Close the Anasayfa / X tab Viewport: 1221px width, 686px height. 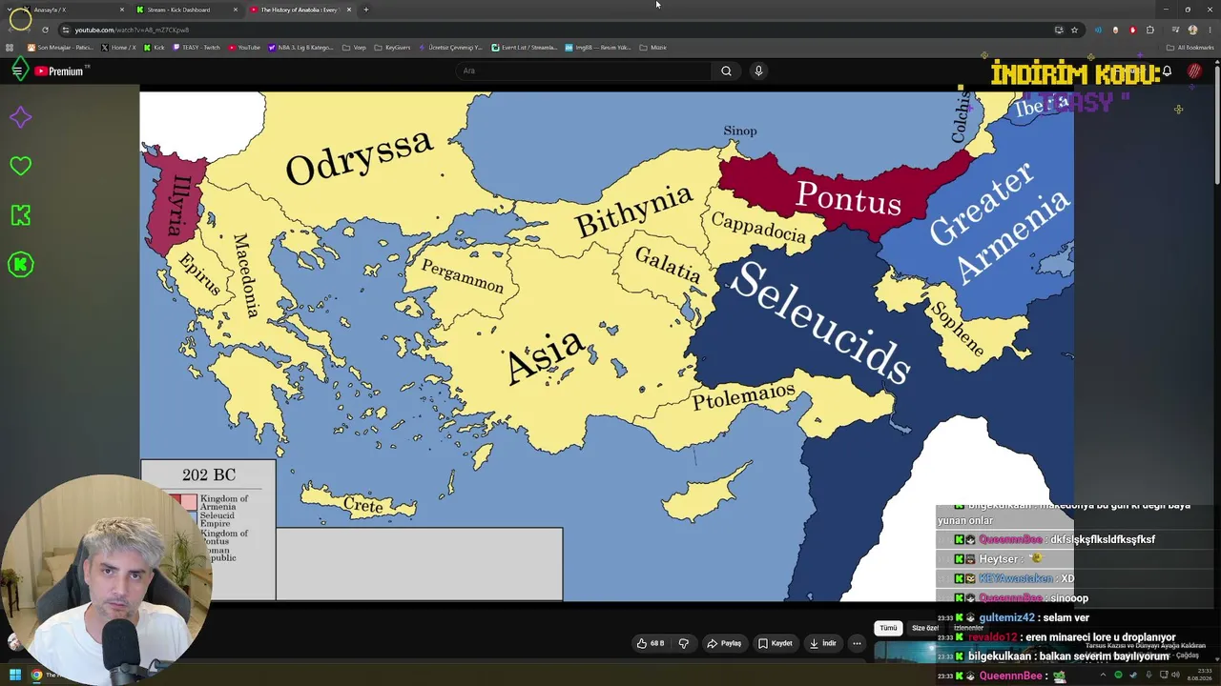click(122, 10)
